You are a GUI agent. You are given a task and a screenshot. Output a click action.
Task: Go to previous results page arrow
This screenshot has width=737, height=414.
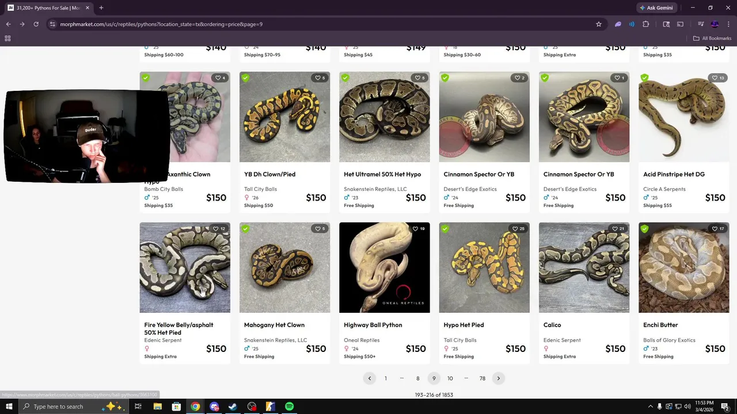point(370,378)
